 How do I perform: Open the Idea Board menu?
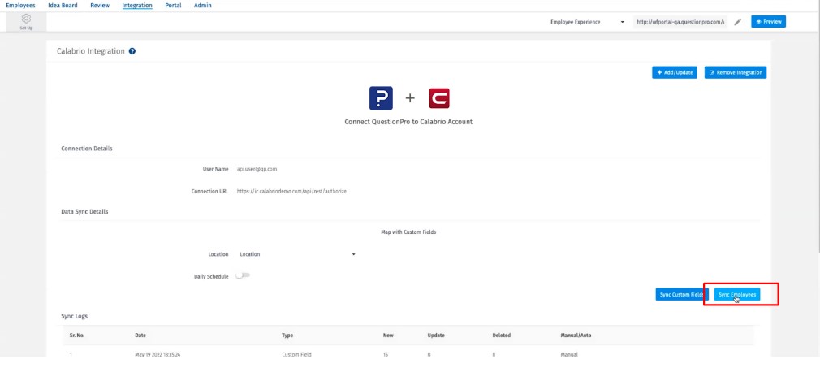(x=63, y=5)
